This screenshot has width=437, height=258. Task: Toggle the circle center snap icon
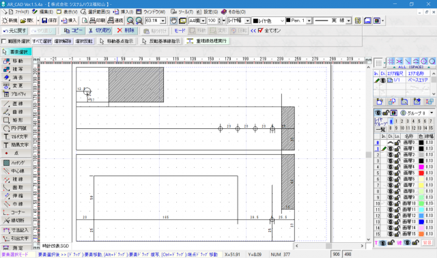pyautogui.click(x=424, y=61)
